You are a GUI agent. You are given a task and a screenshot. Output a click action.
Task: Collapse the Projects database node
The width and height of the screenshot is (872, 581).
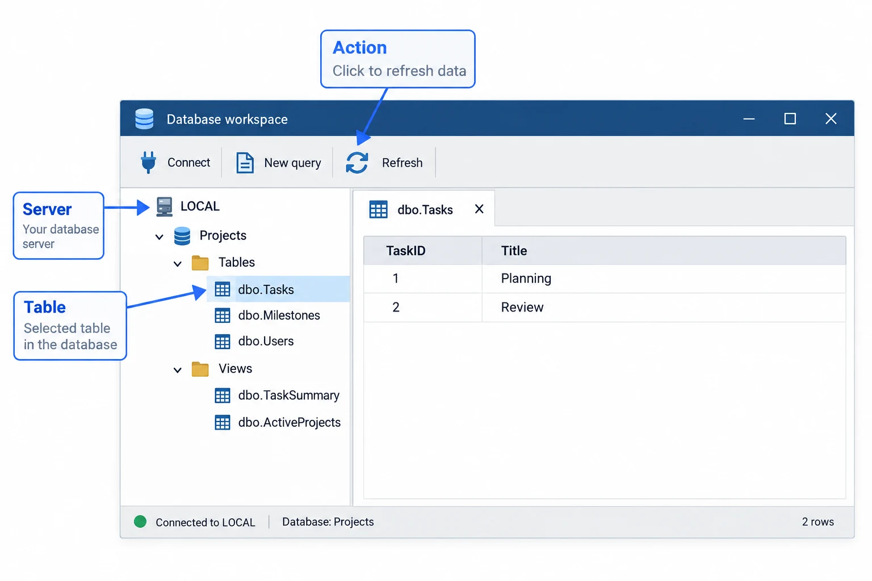[x=160, y=237]
